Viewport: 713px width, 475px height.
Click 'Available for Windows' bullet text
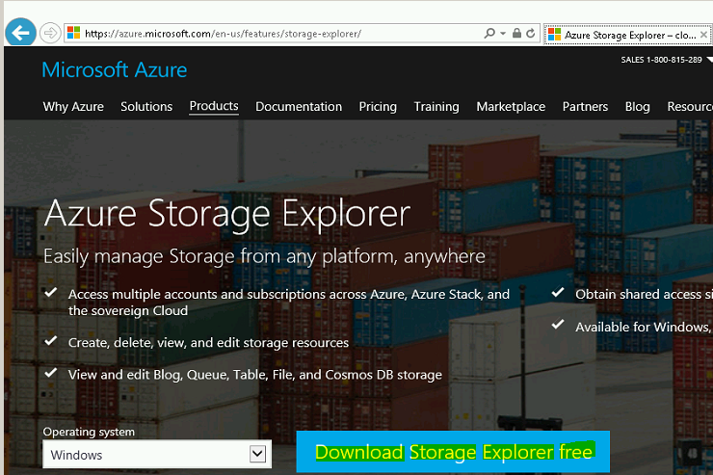coord(644,327)
